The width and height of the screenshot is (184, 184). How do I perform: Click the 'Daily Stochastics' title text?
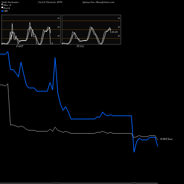10,2
